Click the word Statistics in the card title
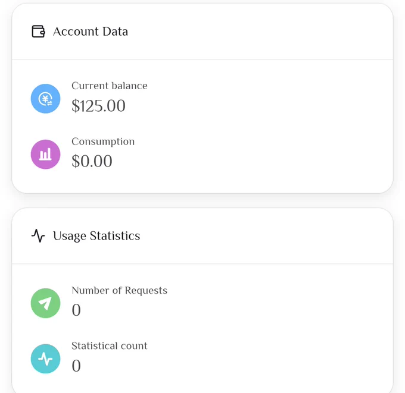This screenshot has width=405, height=393. click(x=115, y=235)
